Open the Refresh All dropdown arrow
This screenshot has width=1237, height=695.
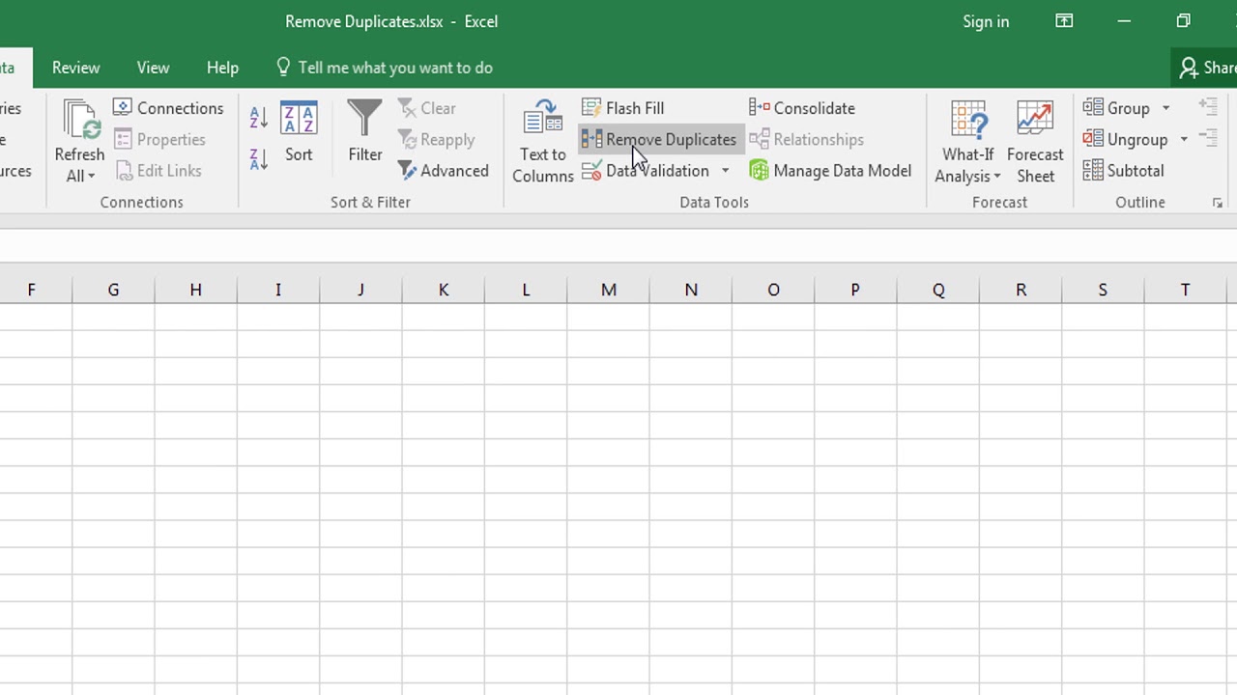pos(92,177)
